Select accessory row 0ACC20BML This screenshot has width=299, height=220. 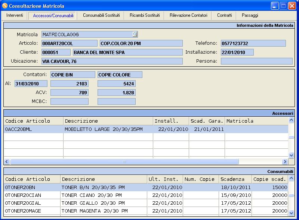[x=146, y=129]
